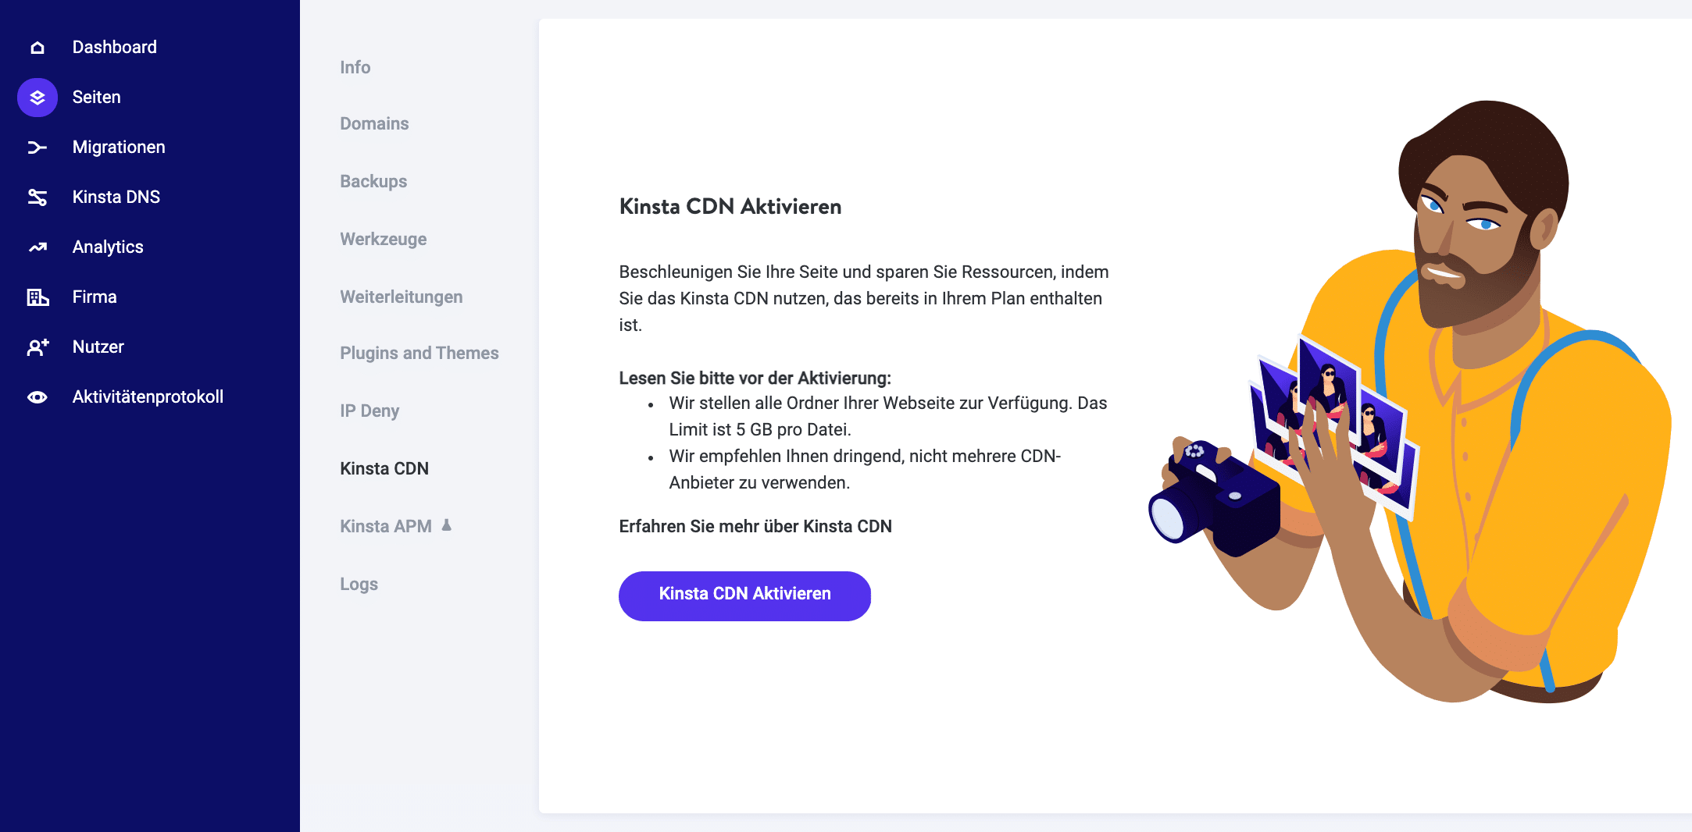Open the IP Deny section
The image size is (1692, 832).
[x=369, y=411]
